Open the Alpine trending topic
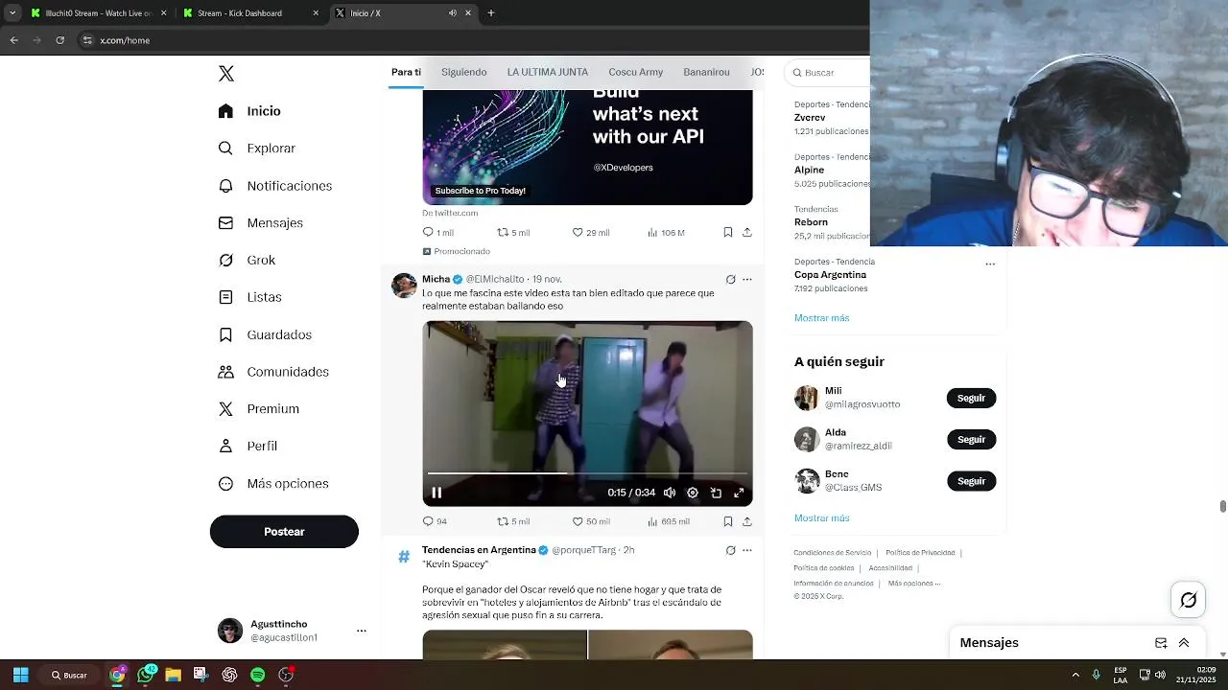This screenshot has width=1228, height=690. click(x=809, y=170)
